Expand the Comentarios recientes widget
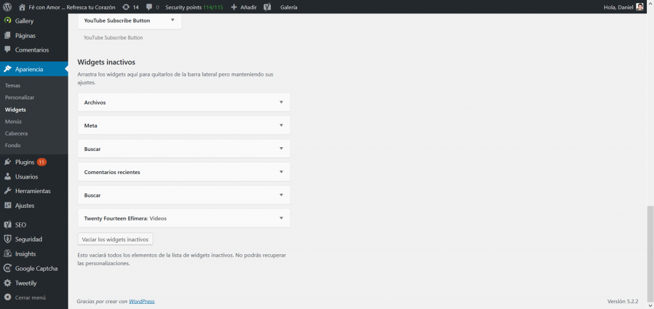 (x=280, y=172)
